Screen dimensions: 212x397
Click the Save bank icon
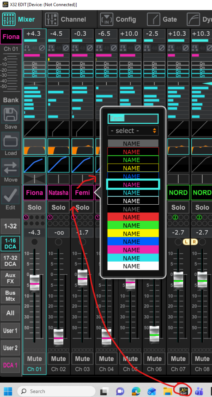coord(10,114)
